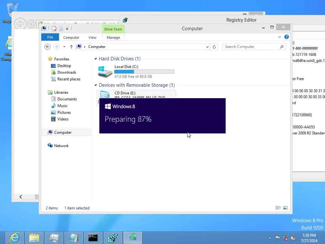The image size is (325, 244).
Task: Switch to Large icons view in status bar
Action: click(285, 208)
